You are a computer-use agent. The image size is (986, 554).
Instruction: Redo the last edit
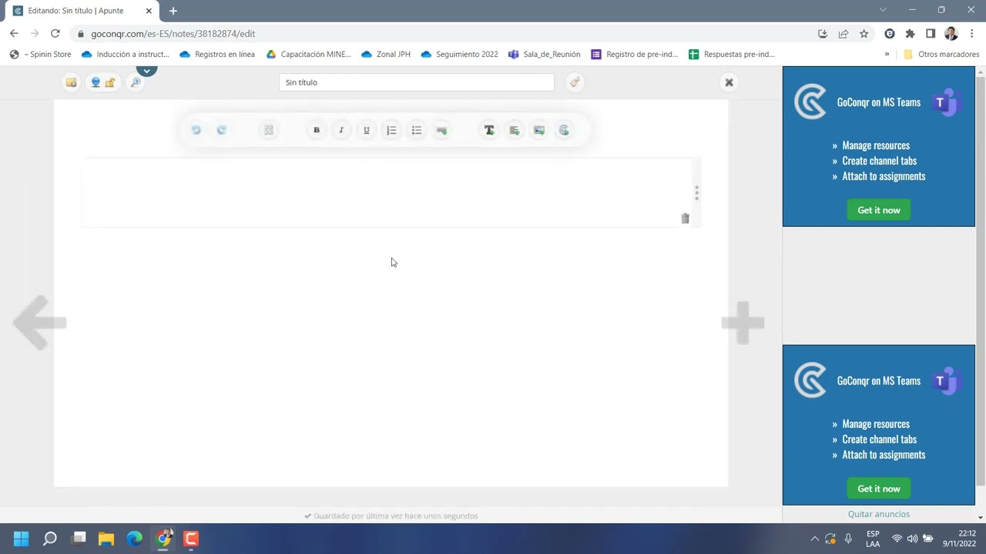pos(221,130)
